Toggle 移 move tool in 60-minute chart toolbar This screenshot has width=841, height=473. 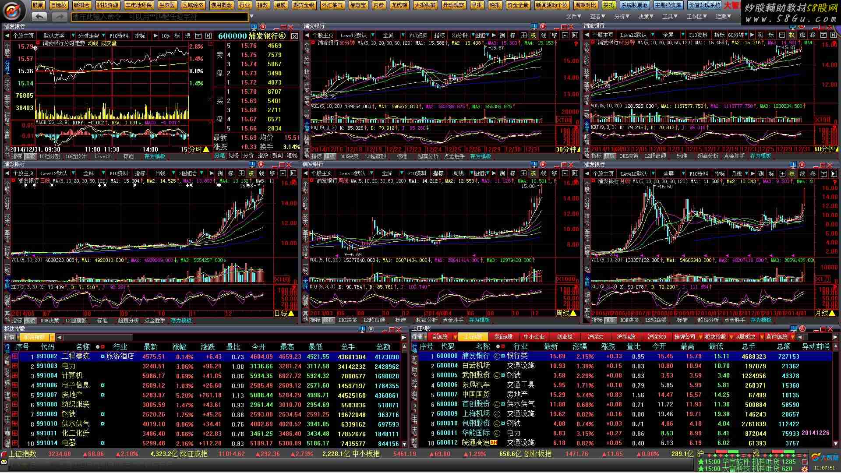coord(813,35)
